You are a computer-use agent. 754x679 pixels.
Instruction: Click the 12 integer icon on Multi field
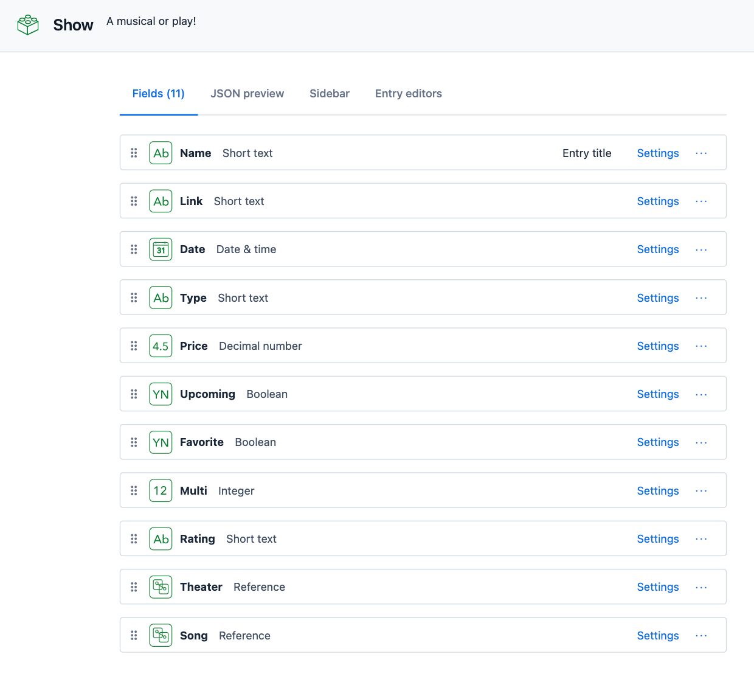coord(161,490)
